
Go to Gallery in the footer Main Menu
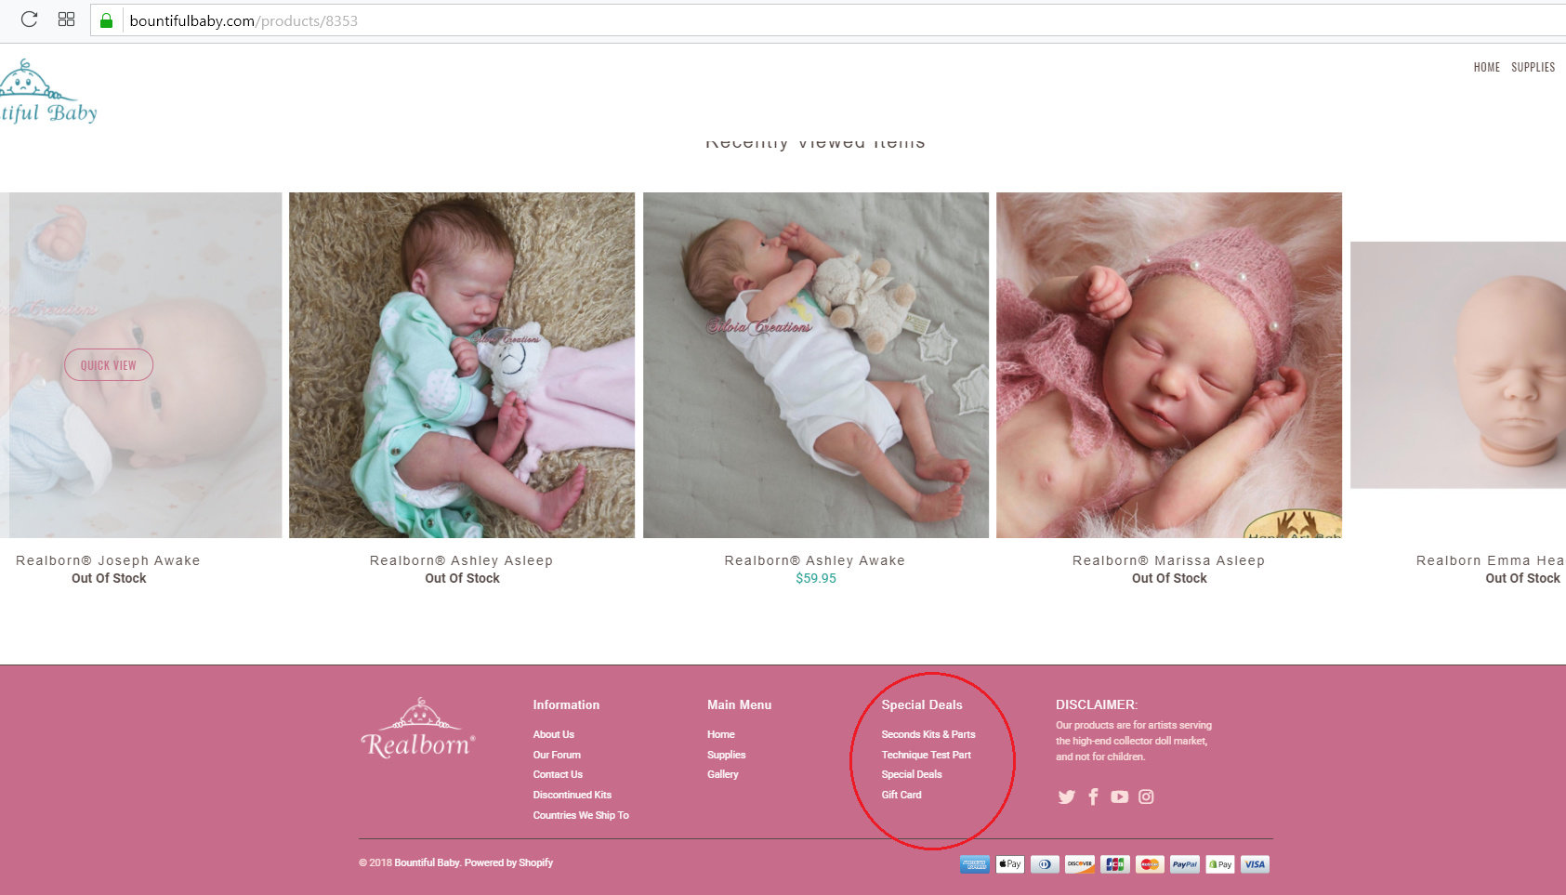723,774
